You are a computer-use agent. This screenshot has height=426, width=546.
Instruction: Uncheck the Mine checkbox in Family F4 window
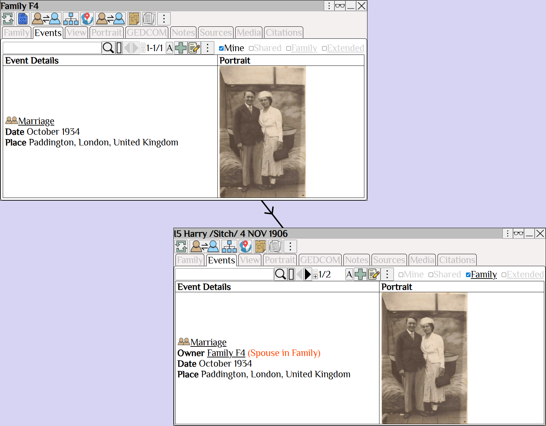point(221,48)
